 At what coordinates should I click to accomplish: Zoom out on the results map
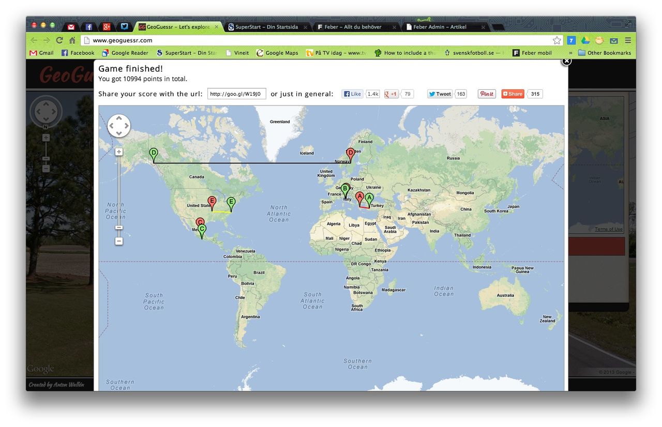click(119, 241)
